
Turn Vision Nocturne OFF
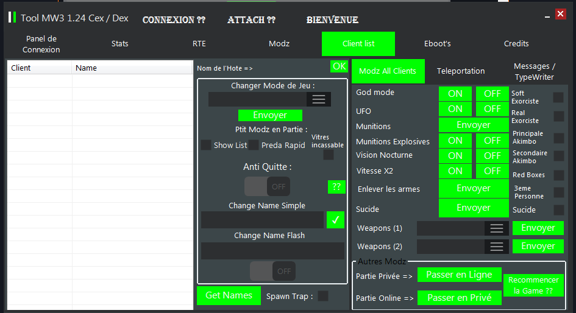coord(492,156)
